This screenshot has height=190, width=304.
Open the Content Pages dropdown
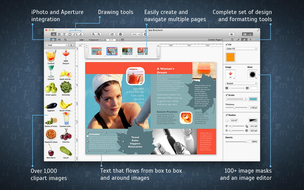[x=215, y=40]
